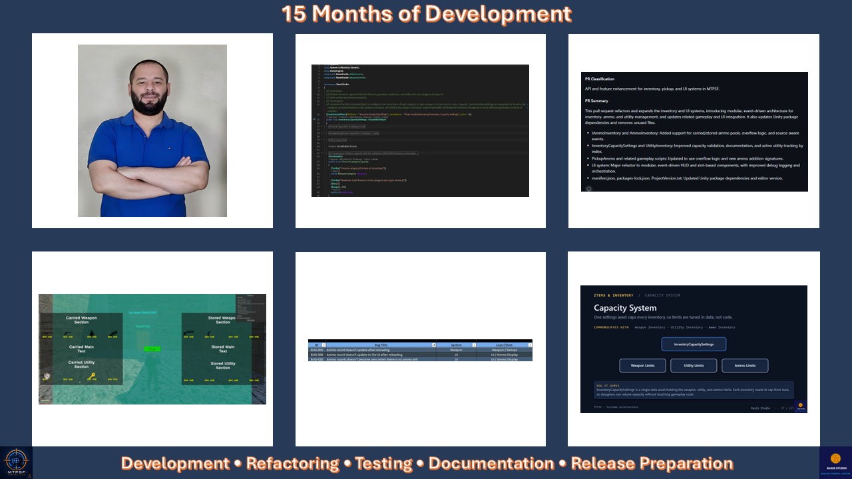Screen dimensions: 852x479
Task: Click the "15 Months of Development" title
Action: click(x=427, y=13)
